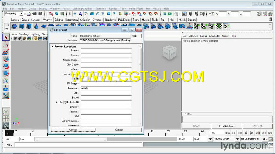The image size is (275, 154).
Task: Click the Scenes location input field
Action: pyautogui.click(x=106, y=50)
